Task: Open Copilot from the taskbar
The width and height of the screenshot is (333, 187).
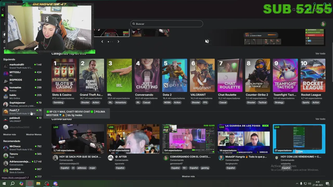Action: (x=21, y=184)
